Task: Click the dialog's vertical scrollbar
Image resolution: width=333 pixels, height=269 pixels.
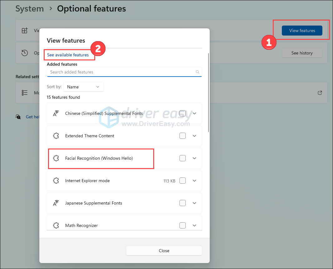Action: (208, 93)
